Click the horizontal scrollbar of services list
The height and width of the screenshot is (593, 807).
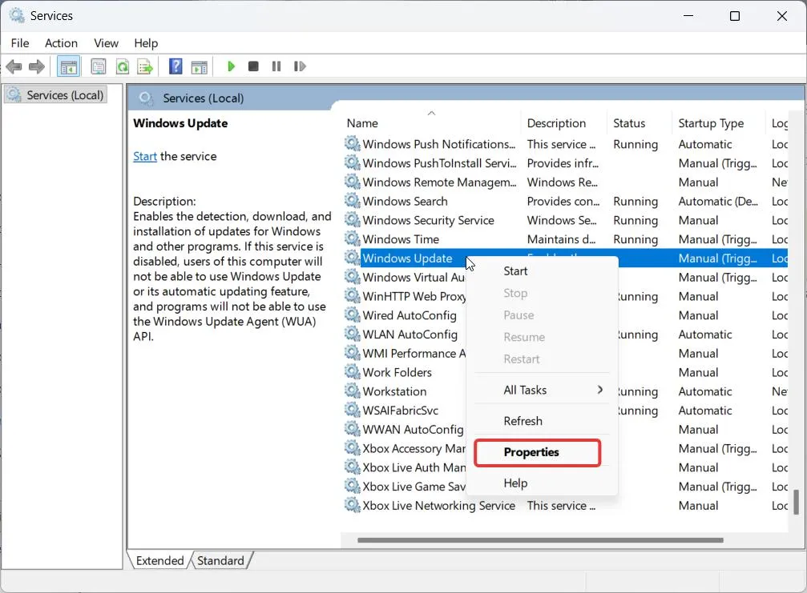click(x=540, y=540)
